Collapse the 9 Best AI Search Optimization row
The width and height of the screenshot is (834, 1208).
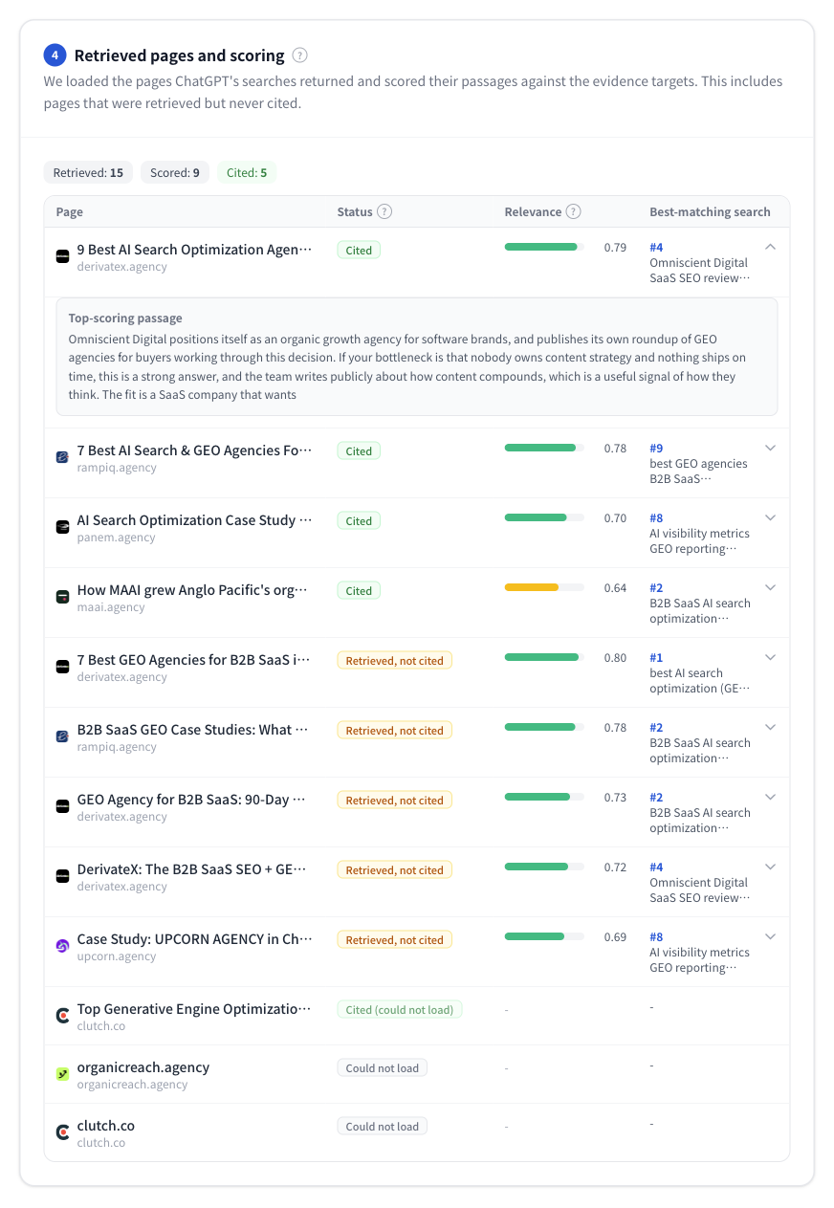(x=771, y=247)
